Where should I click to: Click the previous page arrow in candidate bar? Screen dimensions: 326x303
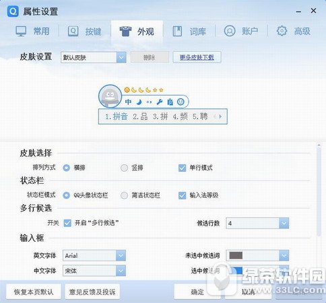[x=215, y=116]
